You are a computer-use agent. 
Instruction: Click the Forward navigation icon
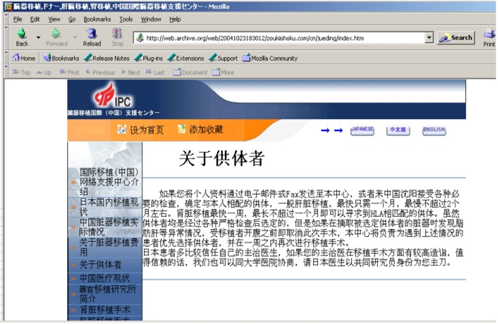[57, 34]
